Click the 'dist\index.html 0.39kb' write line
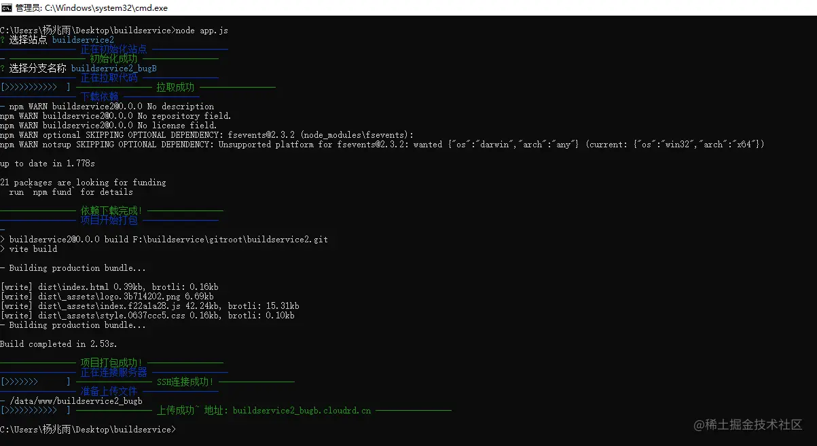Viewport: 817px width, 446px height. point(109,287)
